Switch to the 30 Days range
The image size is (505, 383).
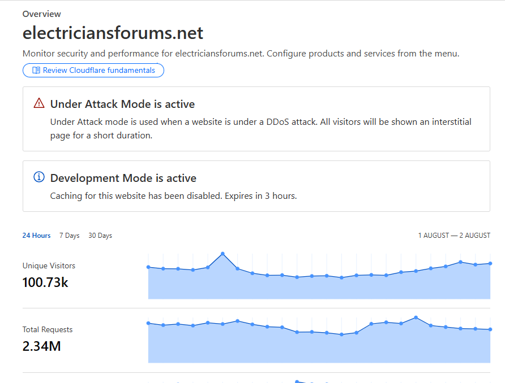(100, 236)
